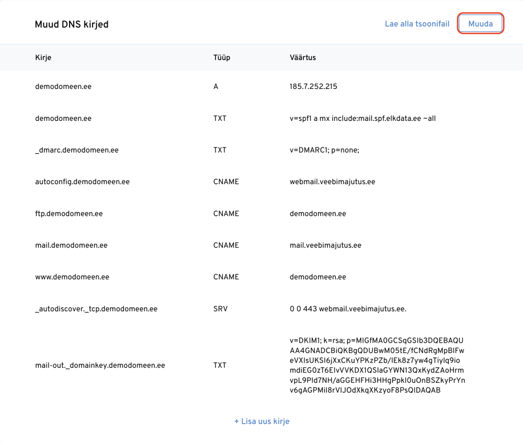This screenshot has width=523, height=442.
Task: Select the ftp.demodomeen.ee record name
Action: click(x=69, y=213)
